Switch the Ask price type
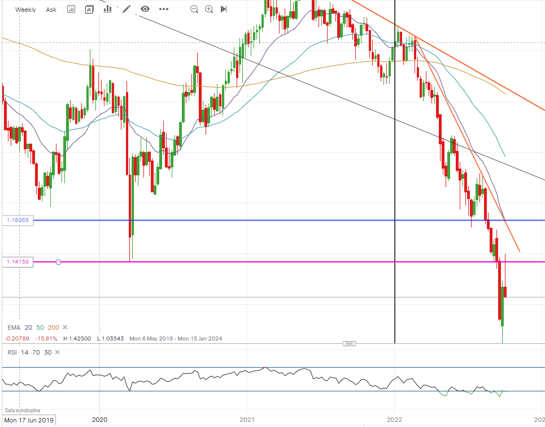This screenshot has width=545, height=427. pyautogui.click(x=51, y=10)
